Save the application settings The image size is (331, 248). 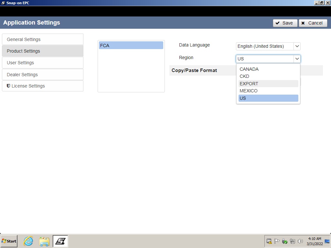tap(285, 23)
